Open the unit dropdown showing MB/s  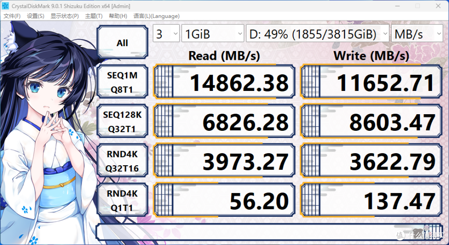[417, 34]
